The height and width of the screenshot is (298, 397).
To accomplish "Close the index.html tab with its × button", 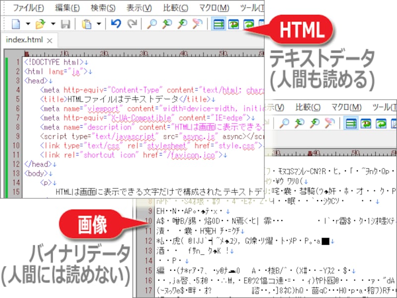I will click(50, 40).
